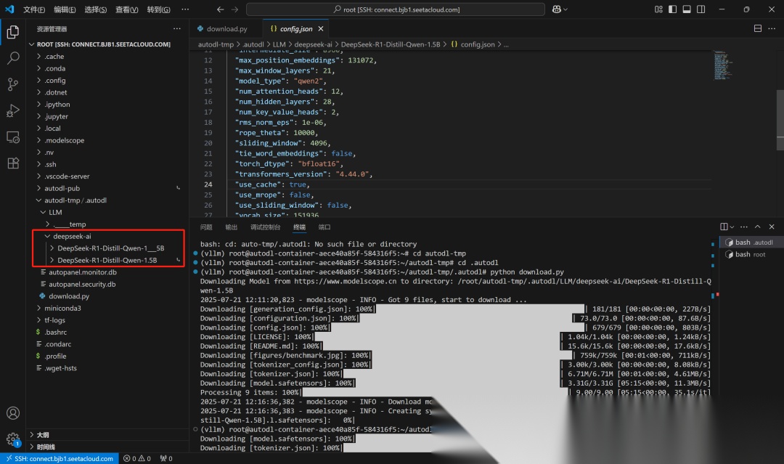Open errors and warnings status indicator
The height and width of the screenshot is (464, 784).
(x=137, y=458)
